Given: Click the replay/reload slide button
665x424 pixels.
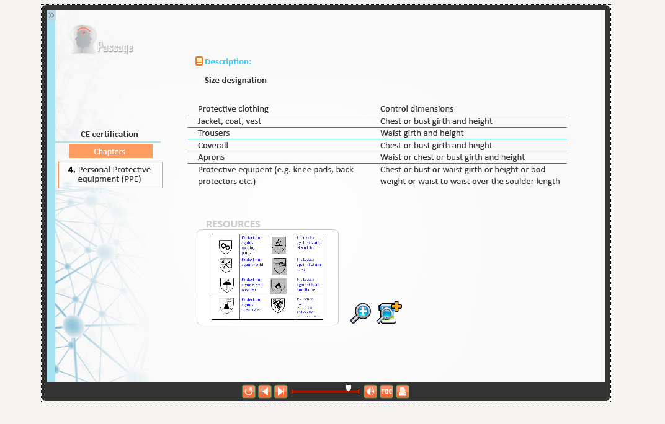Looking at the screenshot, I should [x=249, y=391].
